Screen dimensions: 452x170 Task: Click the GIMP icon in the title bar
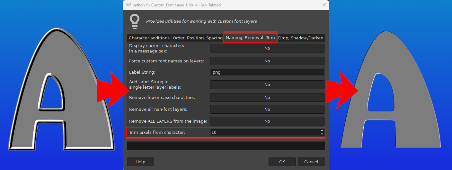pos(128,5)
